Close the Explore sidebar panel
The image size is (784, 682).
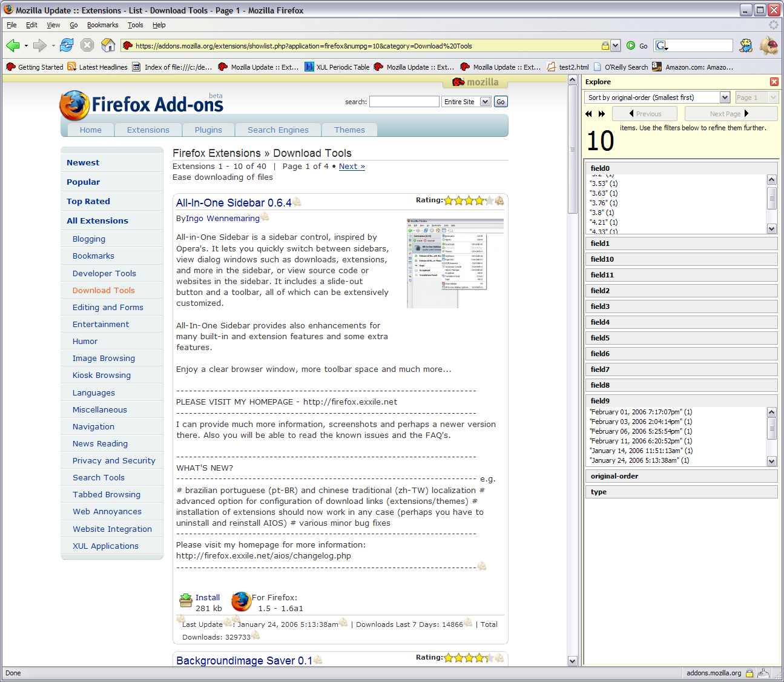pyautogui.click(x=774, y=82)
